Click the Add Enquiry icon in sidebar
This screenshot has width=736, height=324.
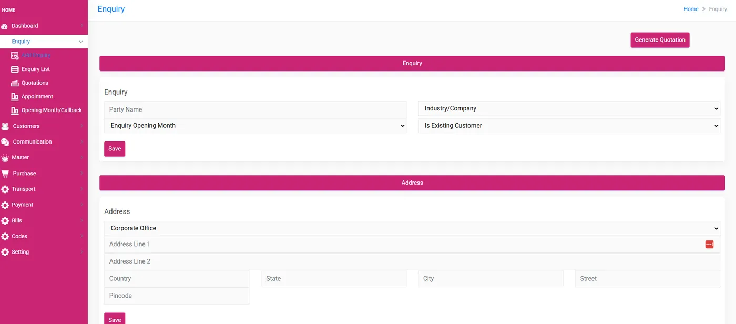(15, 55)
